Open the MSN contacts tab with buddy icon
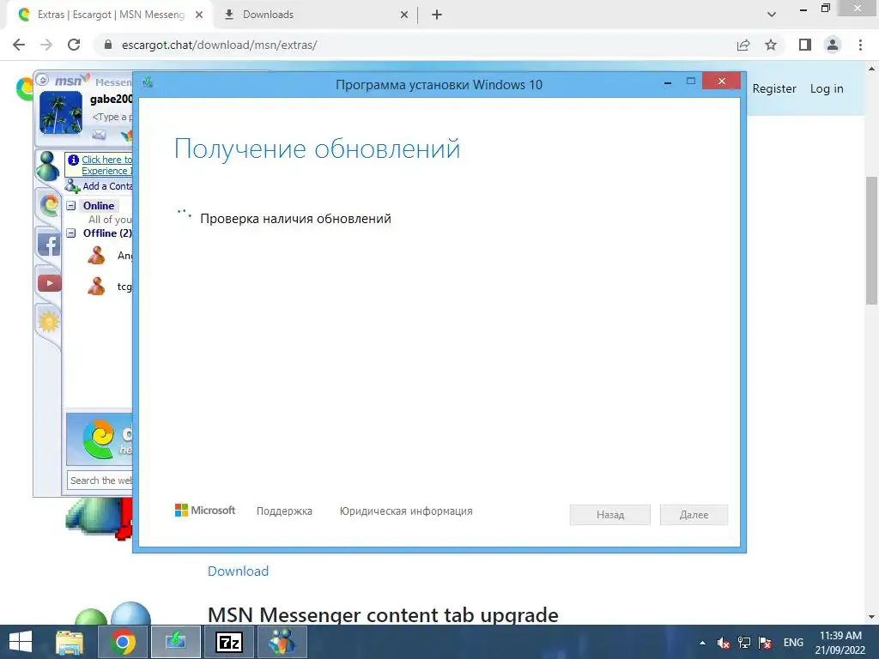This screenshot has width=879, height=659. click(x=48, y=166)
